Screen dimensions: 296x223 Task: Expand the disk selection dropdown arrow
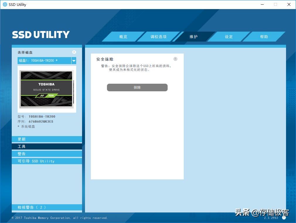(x=74, y=61)
